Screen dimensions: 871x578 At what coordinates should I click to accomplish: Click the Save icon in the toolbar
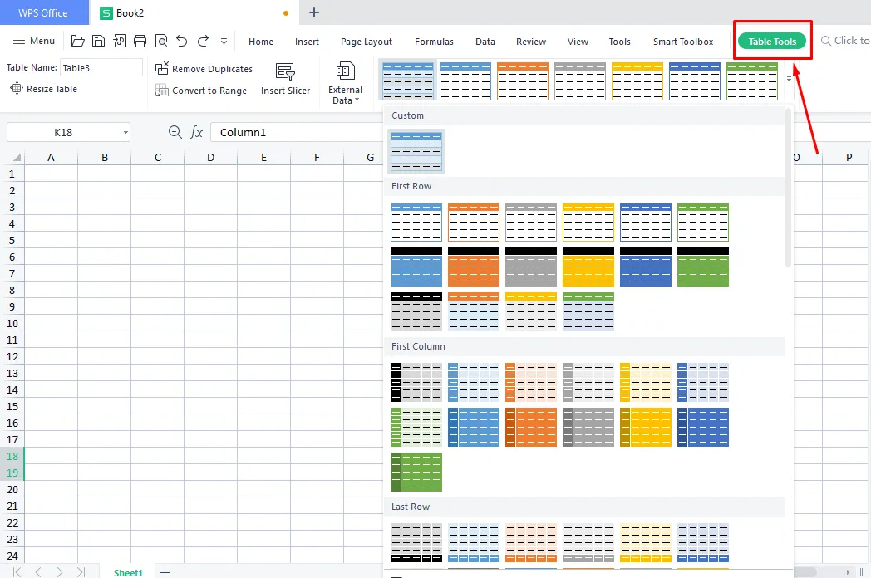click(x=98, y=41)
